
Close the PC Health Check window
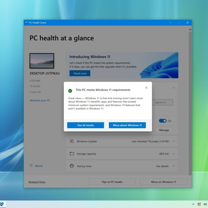click(187, 23)
